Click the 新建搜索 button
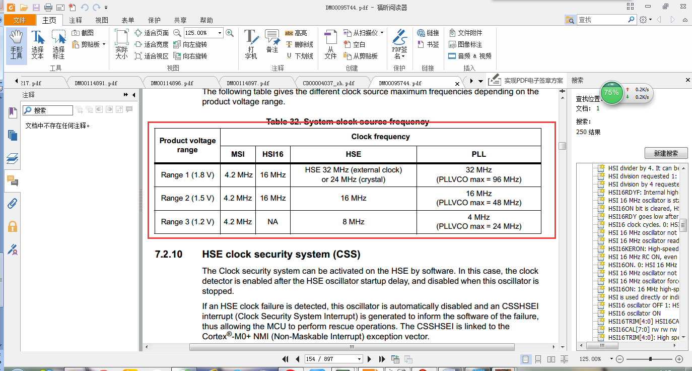Image resolution: width=692 pixels, height=371 pixels. point(665,153)
